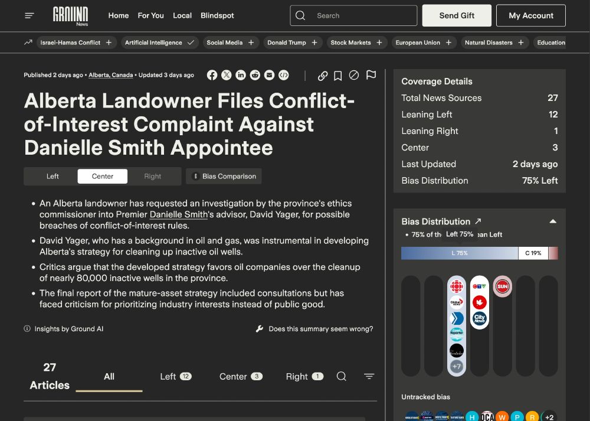Show the +2 more untracked sources
Screen dimensions: 590x421
(549, 416)
